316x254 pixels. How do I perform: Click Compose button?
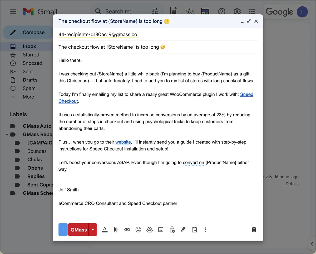tap(28, 33)
